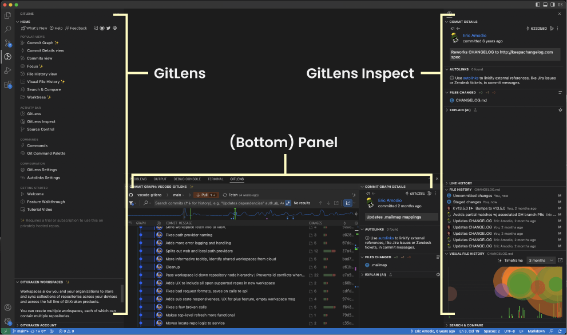Screen dimensions: 567x335
Task: Open the 3 months timeframe dropdown
Action: pos(541,260)
